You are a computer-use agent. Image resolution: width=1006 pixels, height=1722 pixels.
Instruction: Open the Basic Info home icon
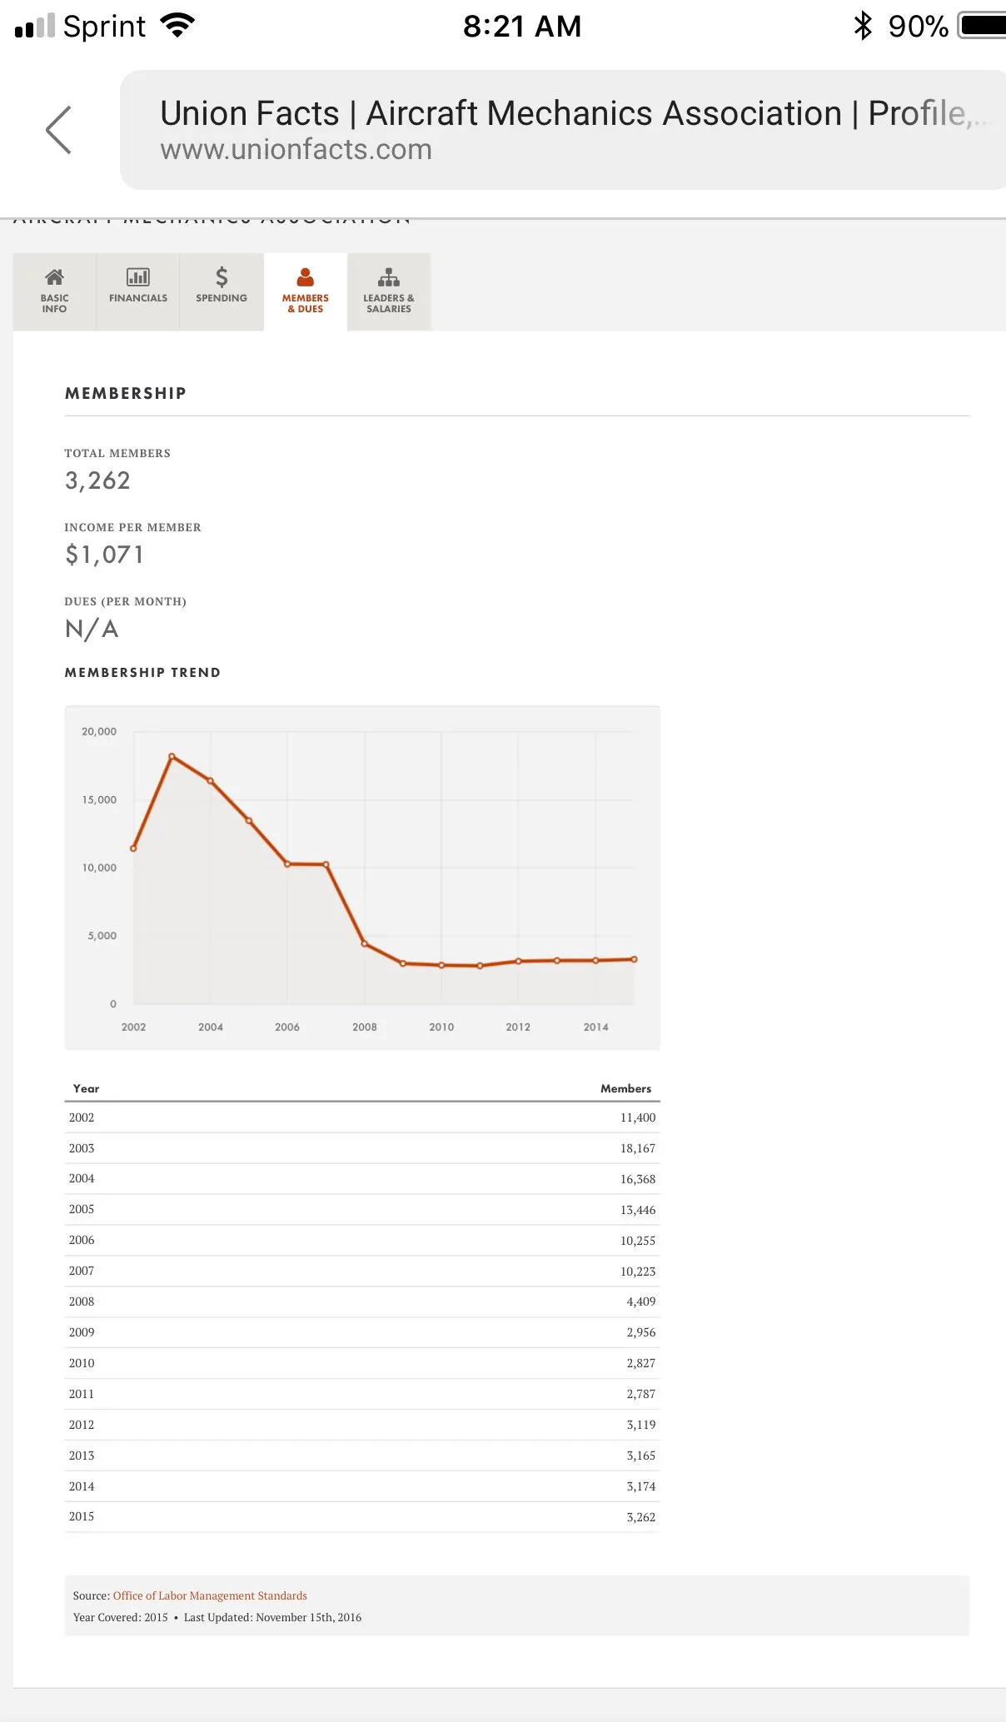(54, 277)
